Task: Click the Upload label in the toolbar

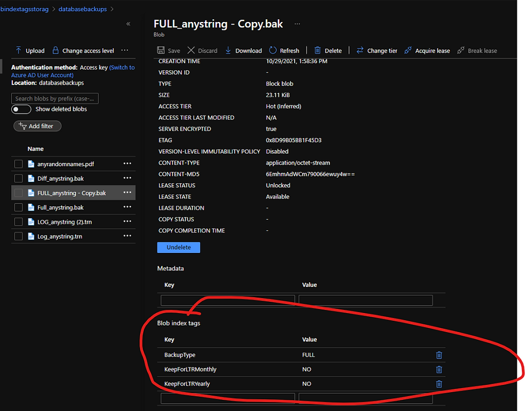Action: click(x=35, y=50)
